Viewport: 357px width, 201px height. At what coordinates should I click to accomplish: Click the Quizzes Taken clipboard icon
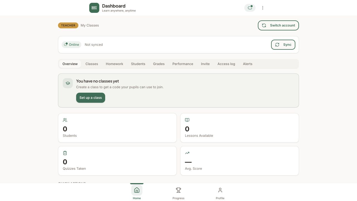click(65, 153)
